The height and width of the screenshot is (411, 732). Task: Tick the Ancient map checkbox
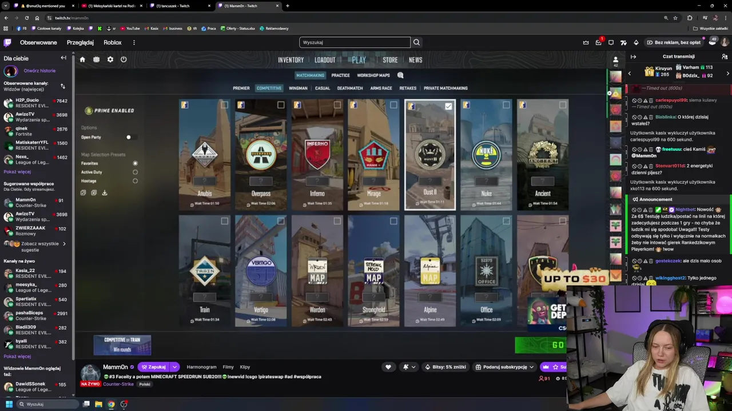(x=563, y=105)
